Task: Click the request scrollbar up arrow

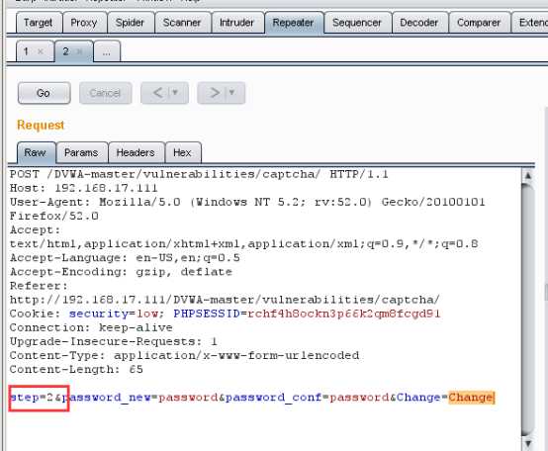Action: 528,176
